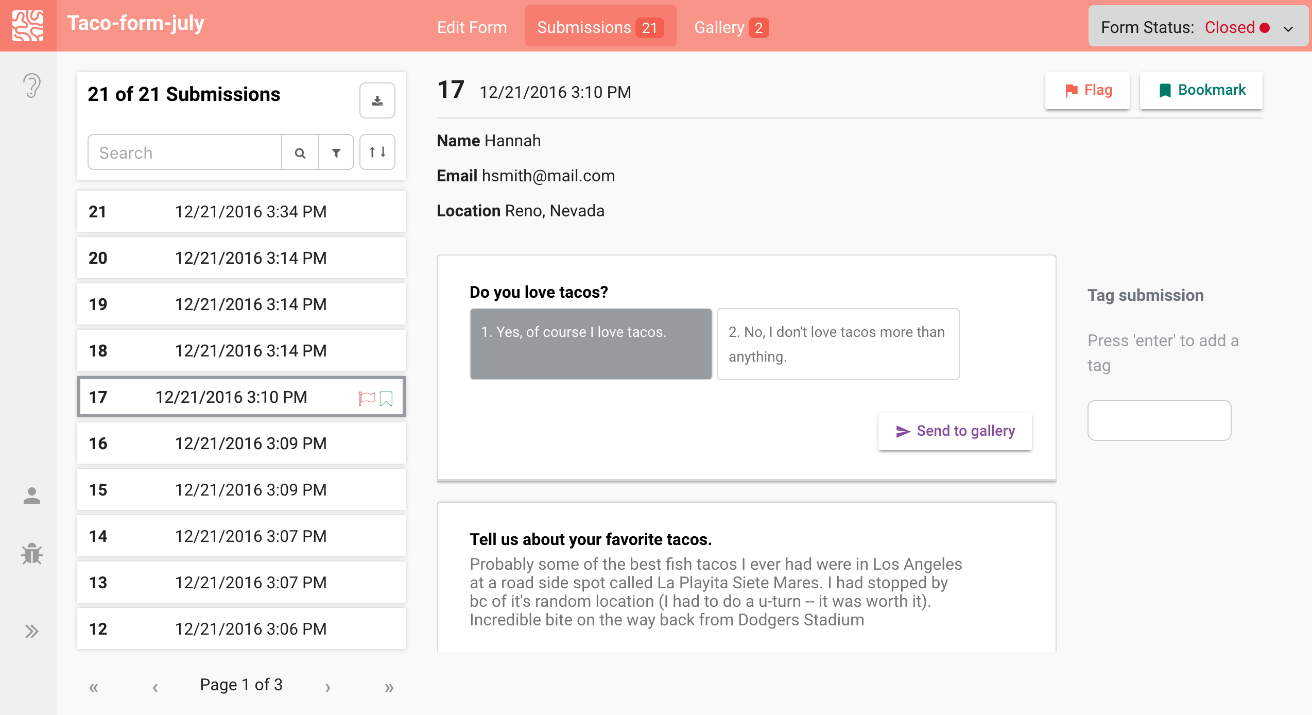Click the sort arrows icon
This screenshot has width=1312, height=715.
point(377,152)
